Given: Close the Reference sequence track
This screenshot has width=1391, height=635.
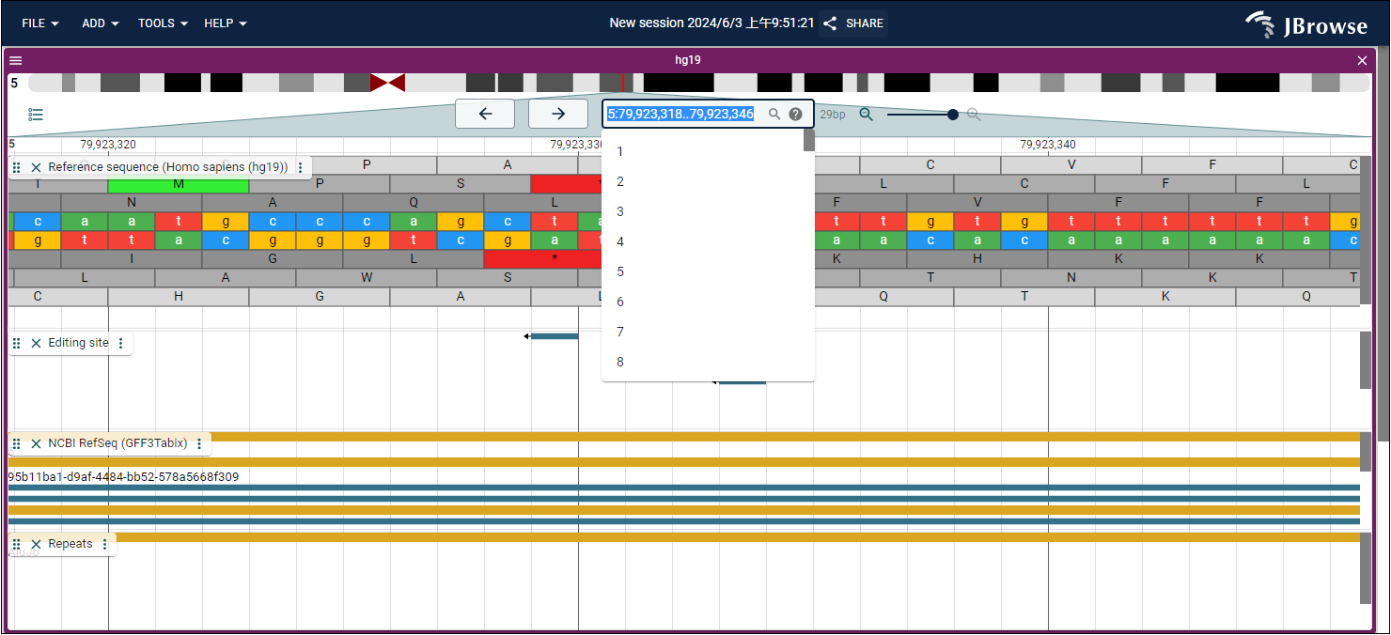Looking at the screenshot, I should [x=36, y=167].
